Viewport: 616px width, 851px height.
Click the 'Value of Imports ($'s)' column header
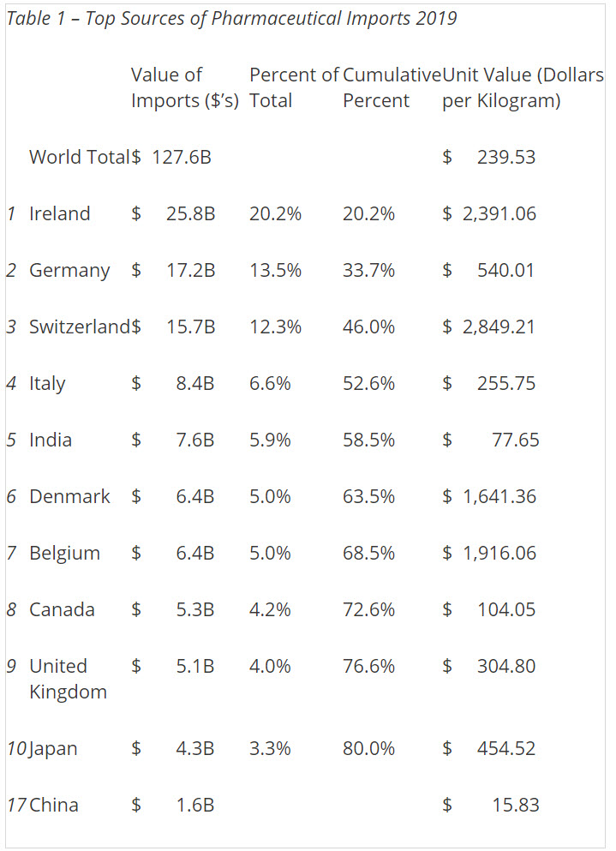(184, 87)
